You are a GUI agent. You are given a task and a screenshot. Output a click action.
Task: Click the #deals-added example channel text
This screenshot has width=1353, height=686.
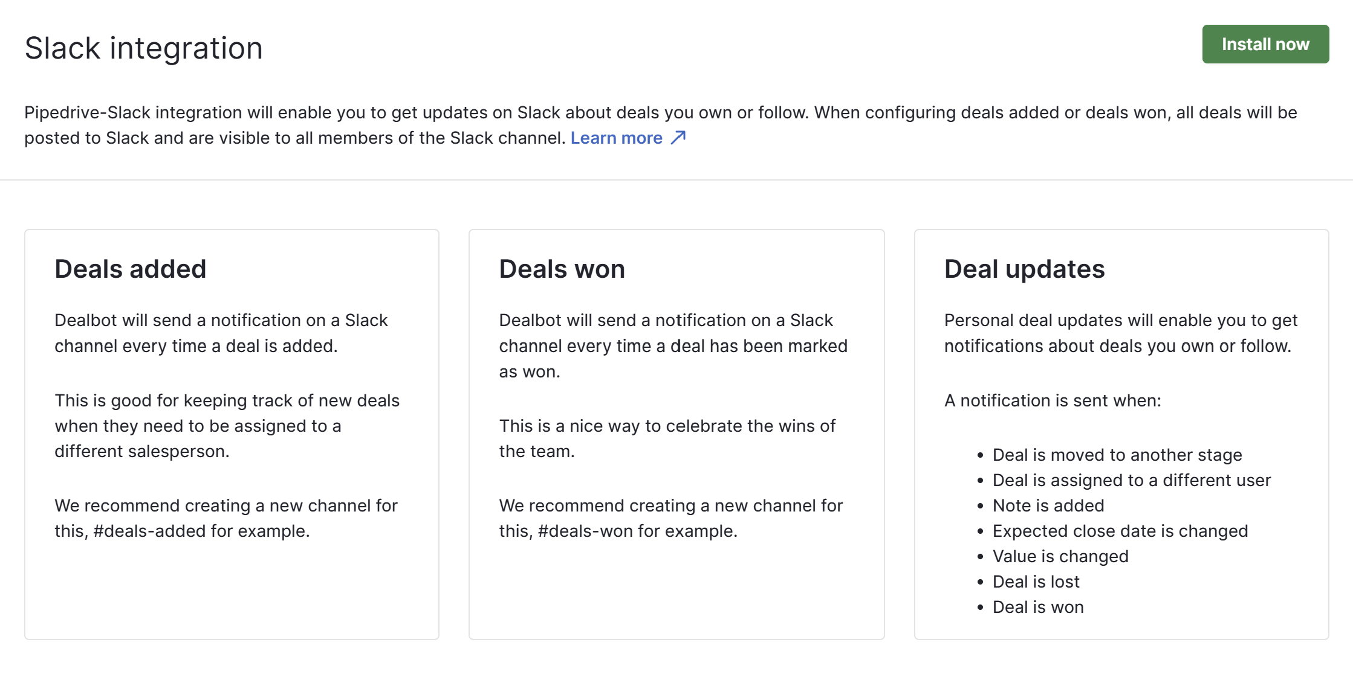[x=151, y=531]
